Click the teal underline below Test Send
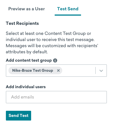 (x=68, y=15)
